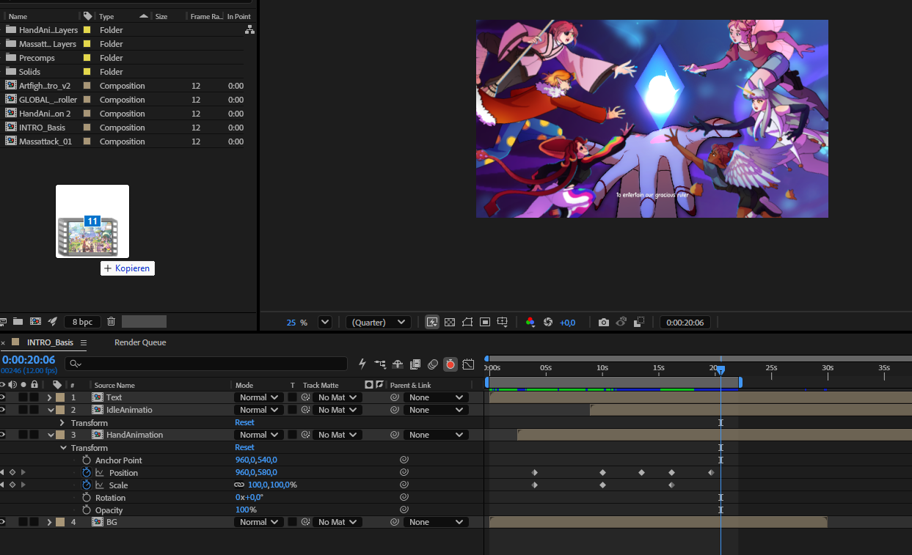Viewport: 912px width, 555px height.
Task: Open the 8 bpc color depth setting
Action: (x=82, y=322)
